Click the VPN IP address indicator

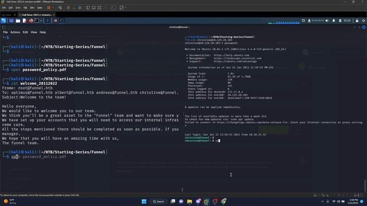(316, 21)
